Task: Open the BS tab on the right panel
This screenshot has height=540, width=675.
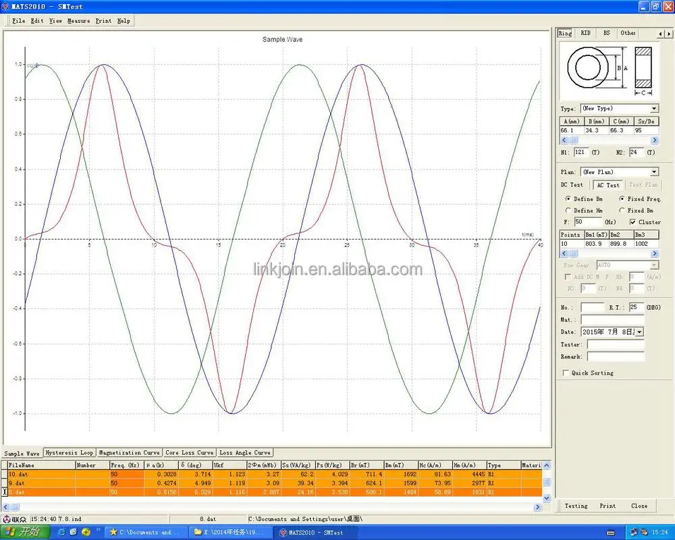Action: pyautogui.click(x=607, y=32)
